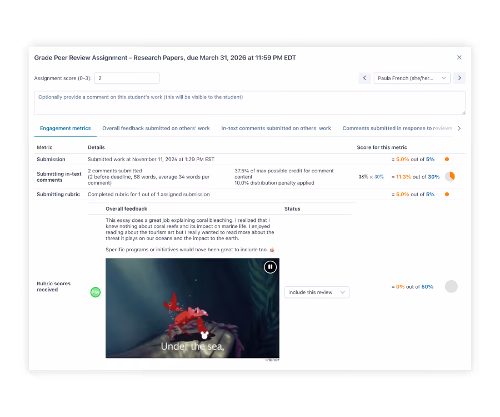Open Comments submitted in response to reviews tab
Viewport: 500px width, 417px height.
click(x=397, y=128)
